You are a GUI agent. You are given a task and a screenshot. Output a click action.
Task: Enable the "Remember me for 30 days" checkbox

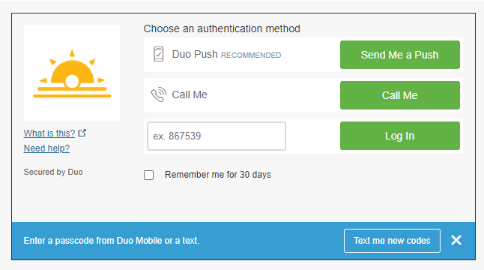149,175
